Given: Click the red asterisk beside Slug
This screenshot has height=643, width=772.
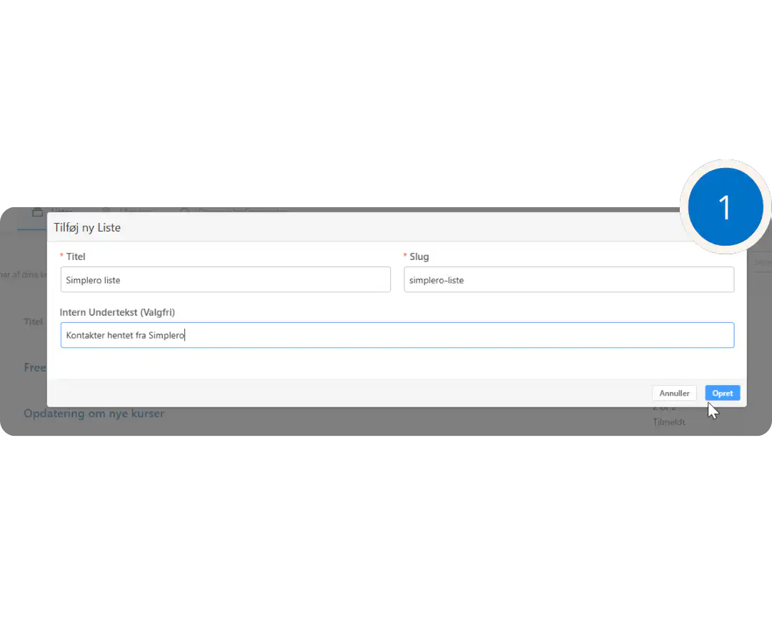Looking at the screenshot, I should pyautogui.click(x=405, y=256).
